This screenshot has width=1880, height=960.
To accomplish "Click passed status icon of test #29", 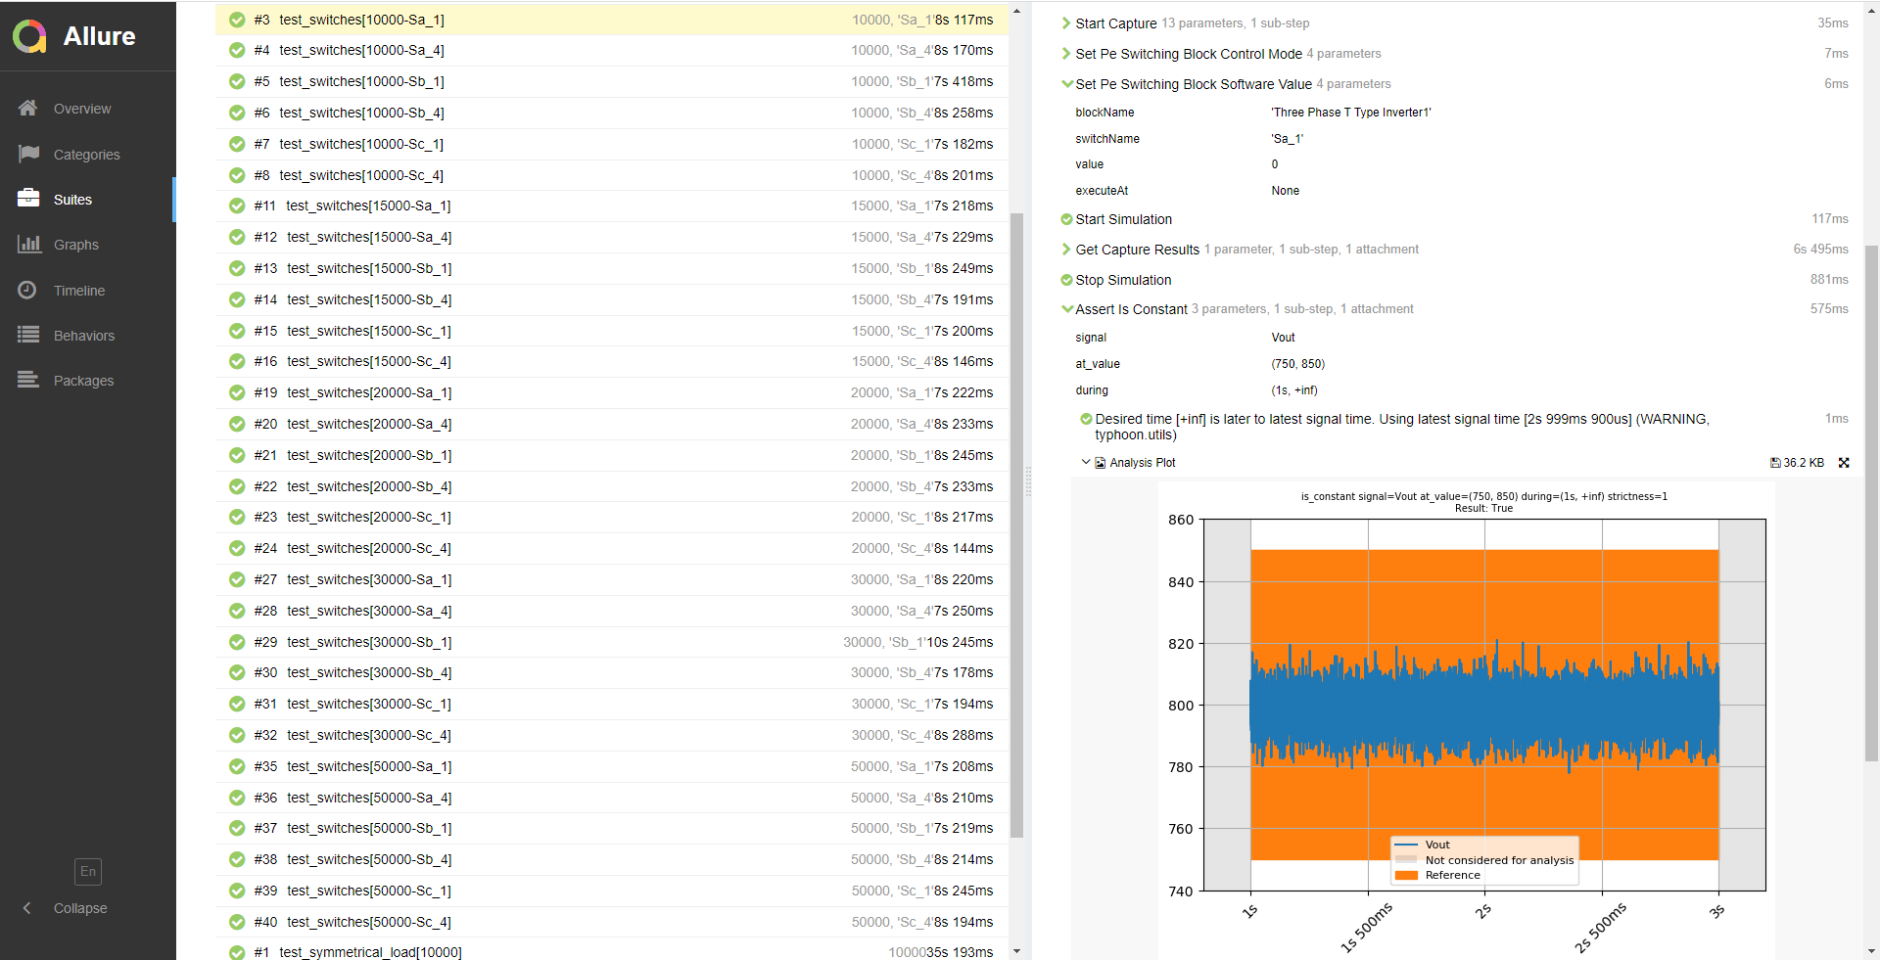I will [x=237, y=642].
